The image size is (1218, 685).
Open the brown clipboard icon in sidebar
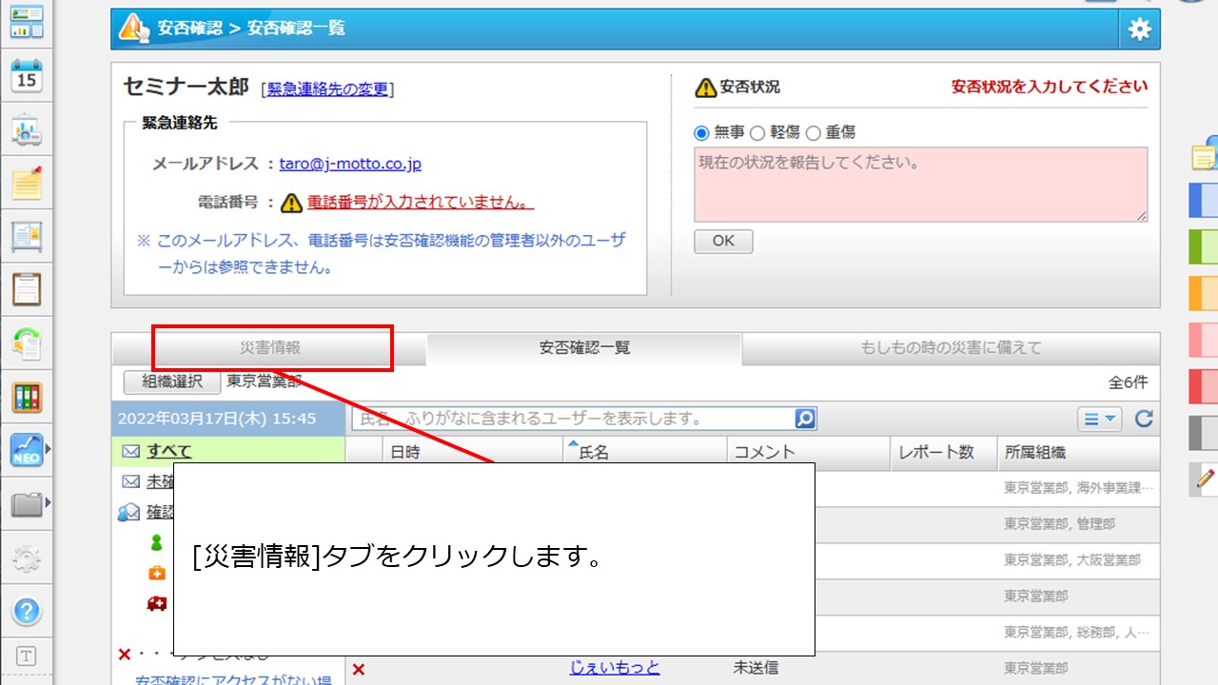pyautogui.click(x=27, y=289)
